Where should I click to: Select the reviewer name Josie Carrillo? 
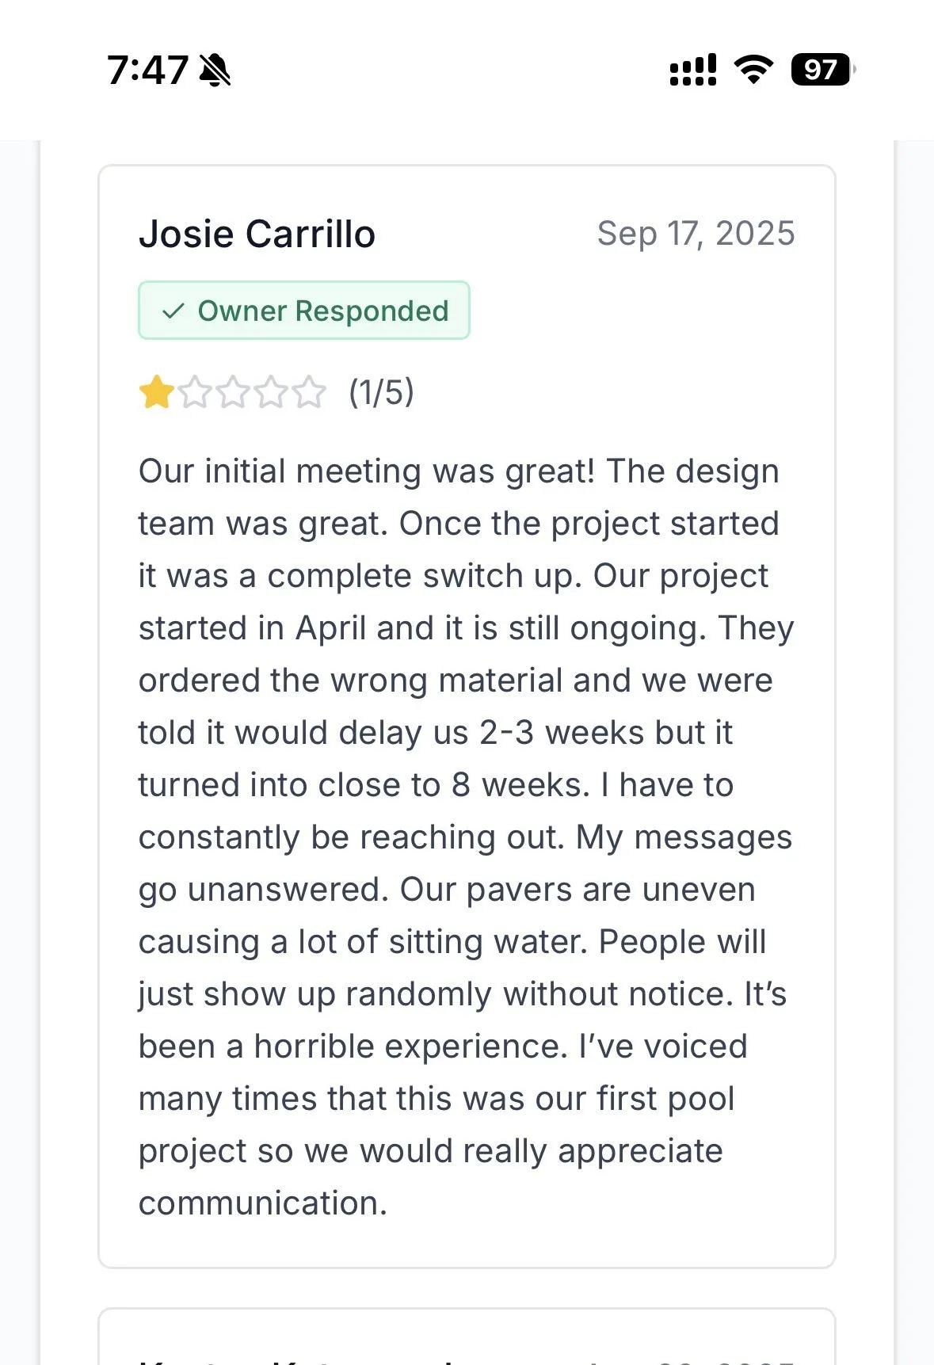(x=257, y=233)
